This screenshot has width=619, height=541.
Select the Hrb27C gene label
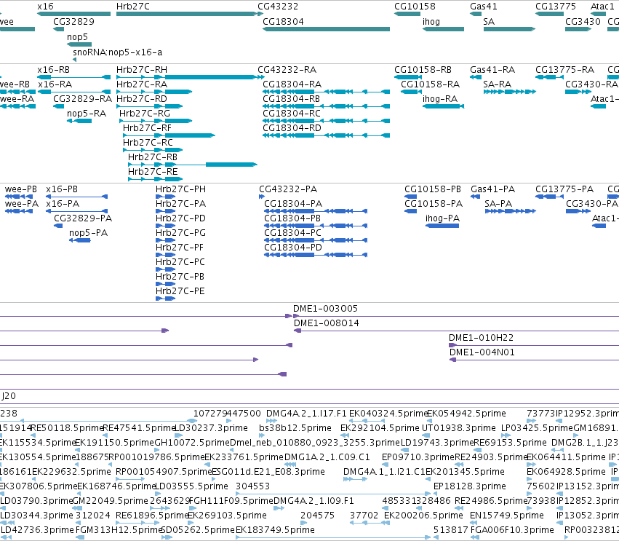coord(132,7)
